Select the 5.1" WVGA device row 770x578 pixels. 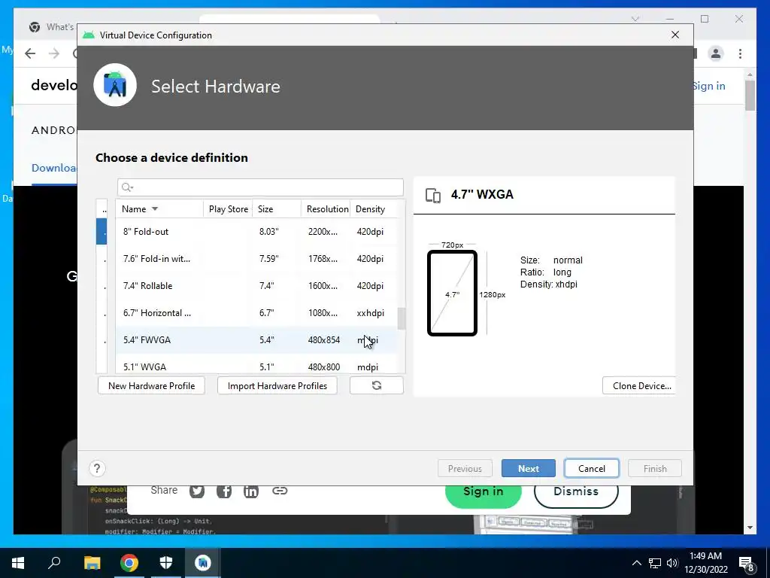tap(256, 364)
